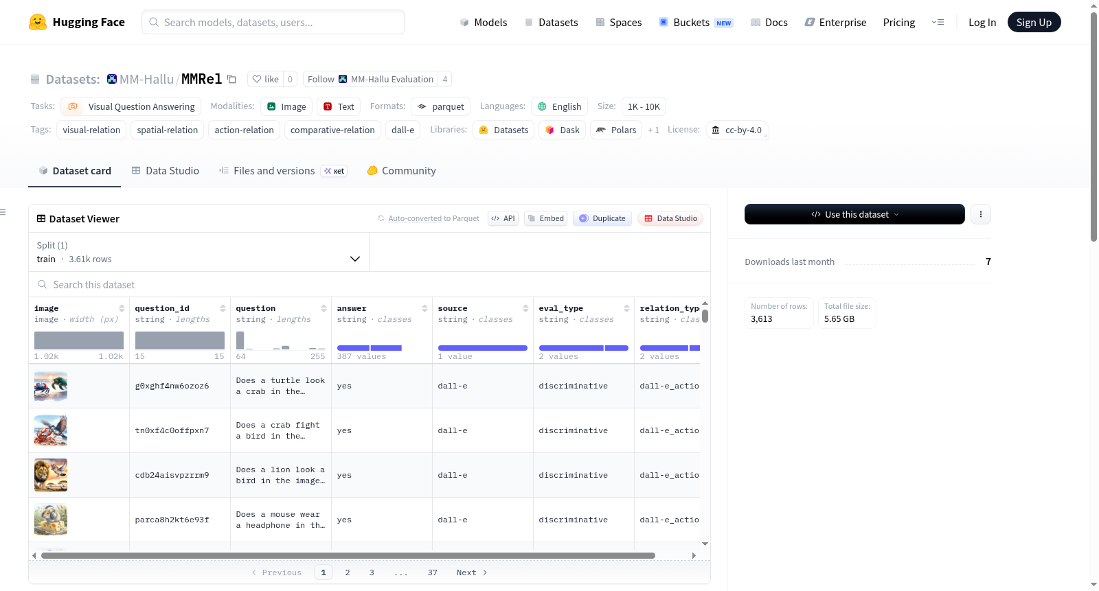Open the left sidebar toggle icon

click(x=3, y=212)
